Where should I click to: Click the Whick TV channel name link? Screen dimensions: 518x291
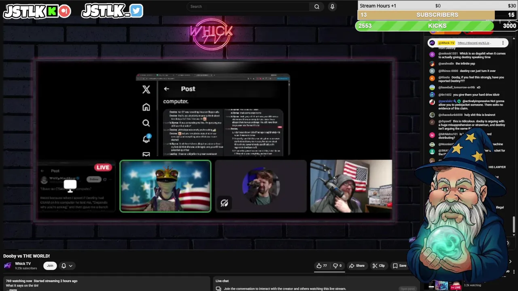coord(23,264)
